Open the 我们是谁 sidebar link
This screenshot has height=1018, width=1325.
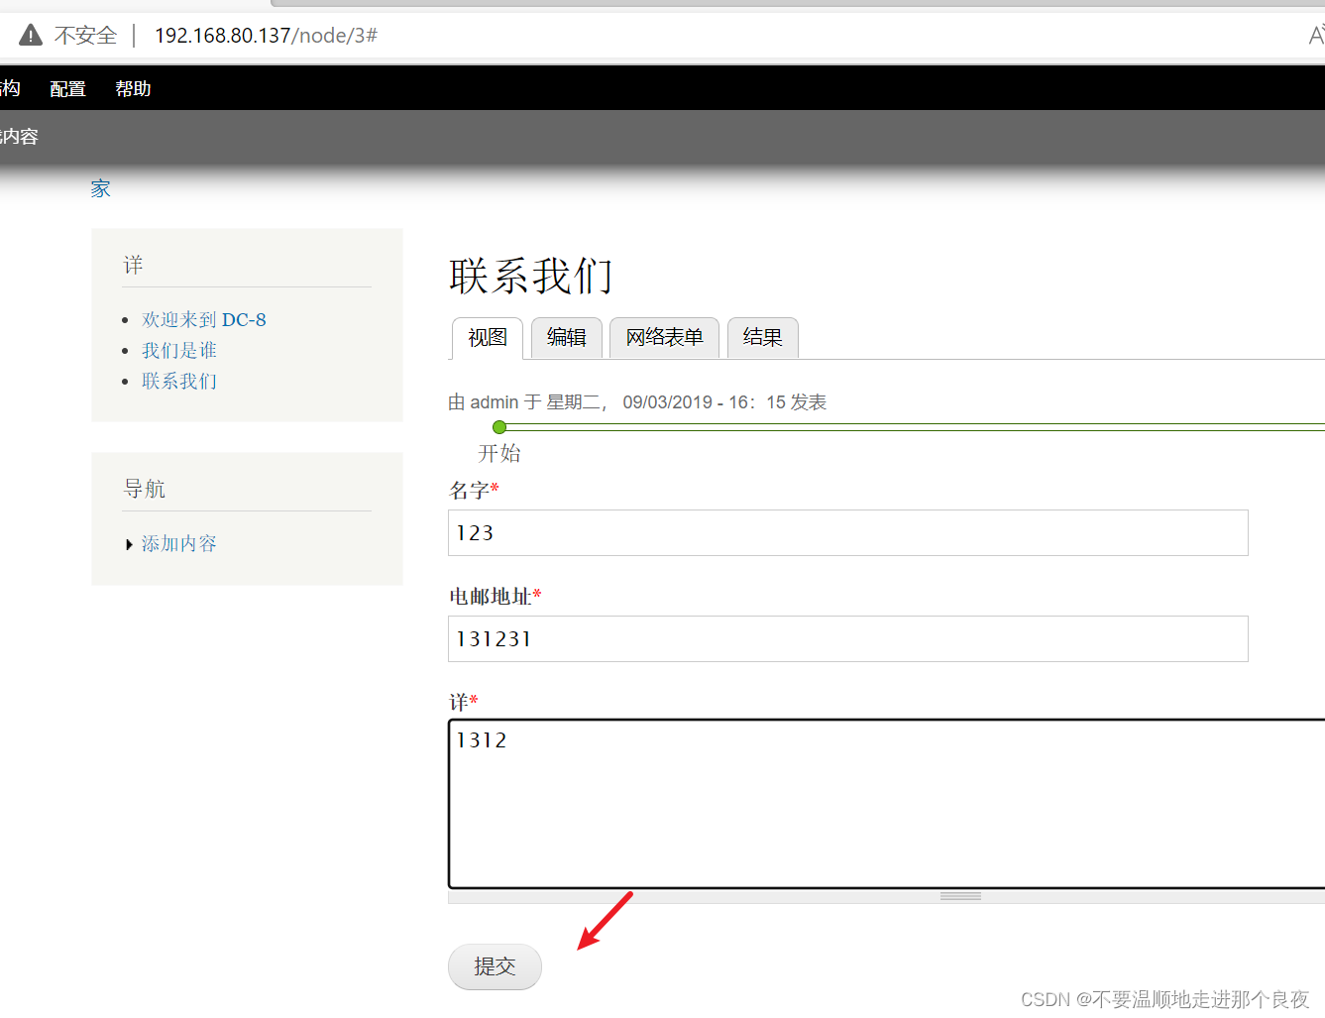179,350
